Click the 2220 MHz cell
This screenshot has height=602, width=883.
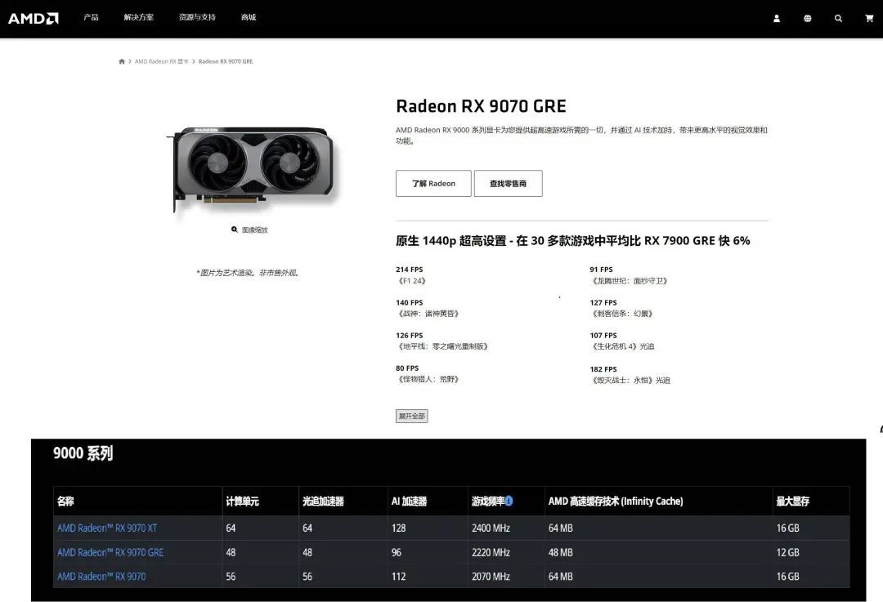pos(491,552)
